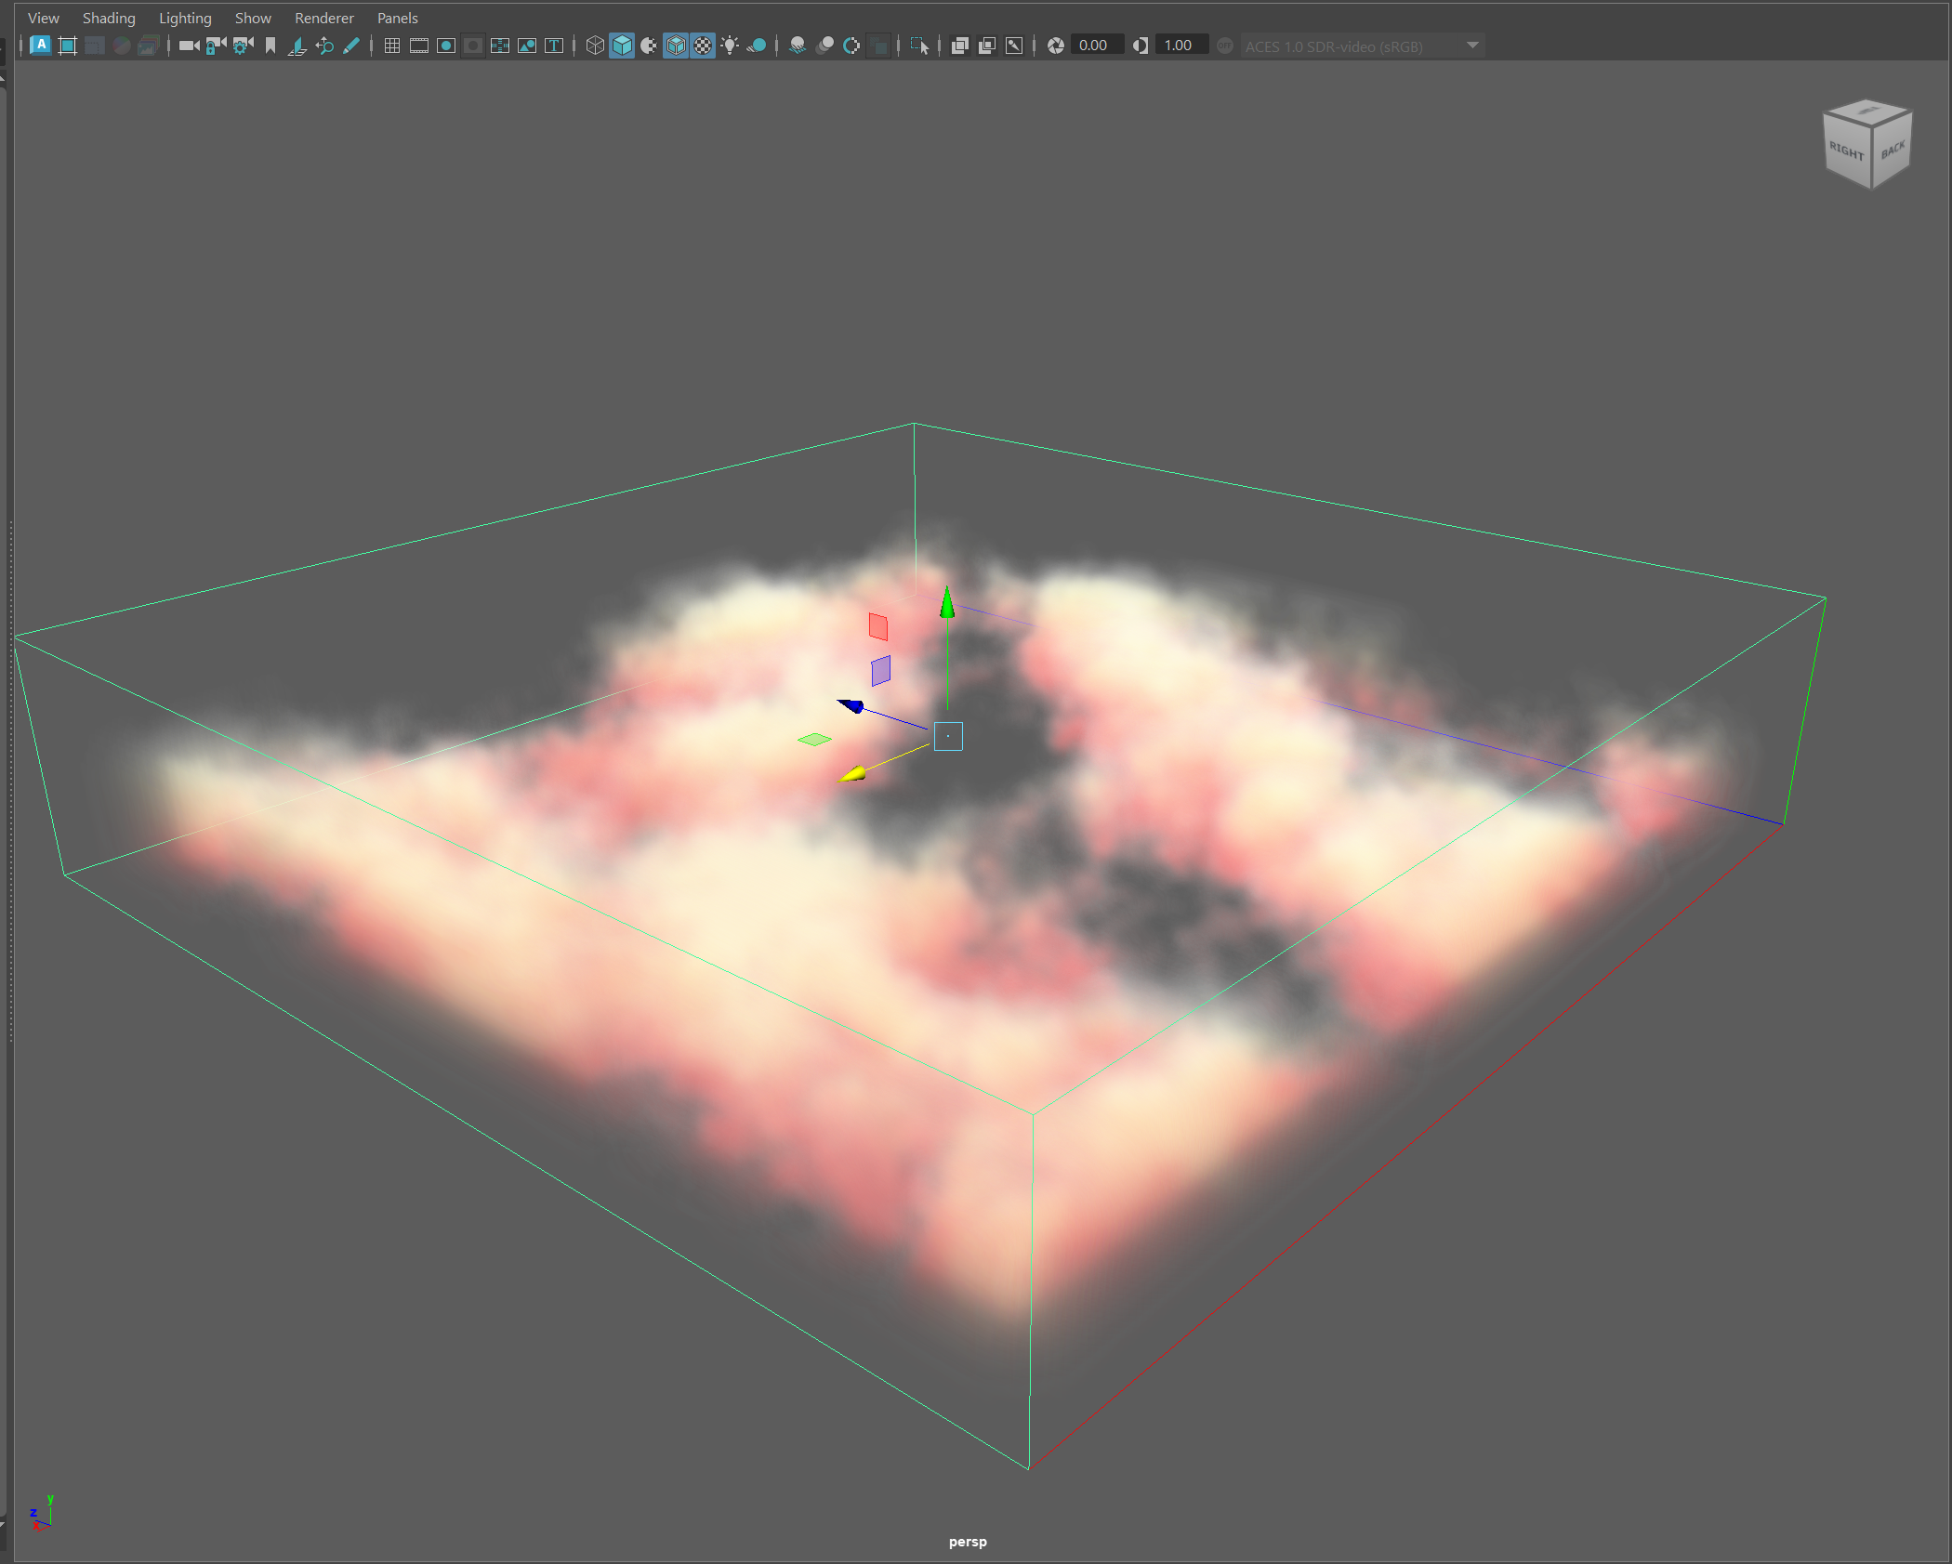This screenshot has width=1952, height=1564.
Task: Select the Grease Pencil icon
Action: tap(351, 46)
